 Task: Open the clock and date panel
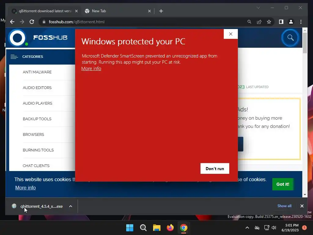[290, 228]
